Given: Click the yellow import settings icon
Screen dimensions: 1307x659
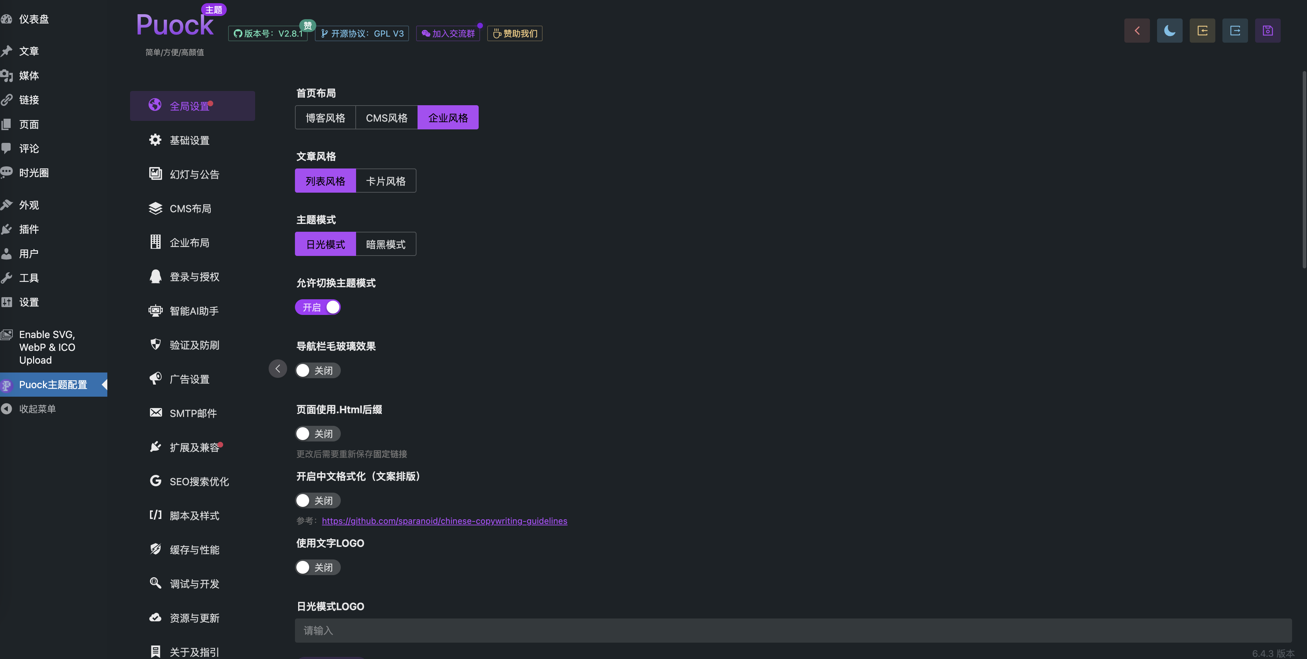Looking at the screenshot, I should pyautogui.click(x=1202, y=31).
